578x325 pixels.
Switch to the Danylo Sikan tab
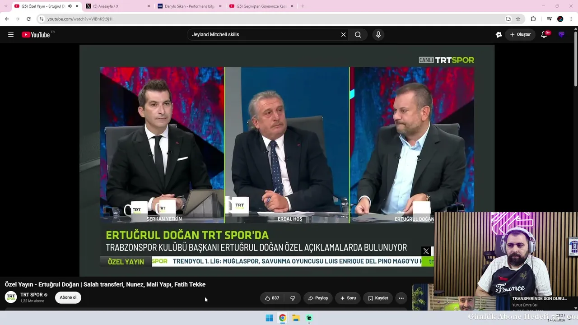(190, 6)
